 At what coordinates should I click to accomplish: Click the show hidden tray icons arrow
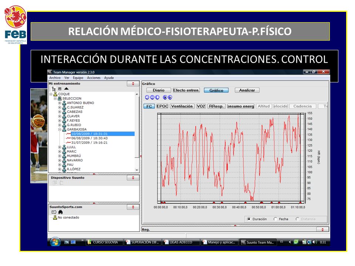click(x=290, y=242)
